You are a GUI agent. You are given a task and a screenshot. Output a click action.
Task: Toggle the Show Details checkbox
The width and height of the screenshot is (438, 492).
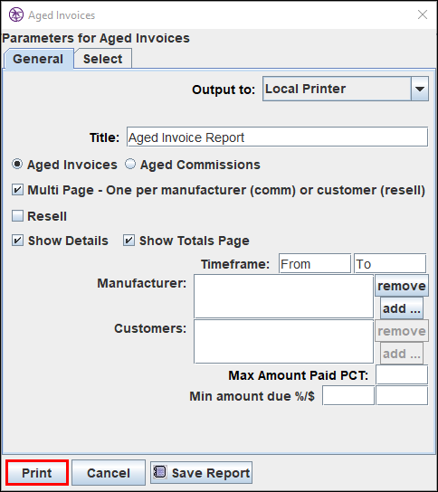[17, 241]
